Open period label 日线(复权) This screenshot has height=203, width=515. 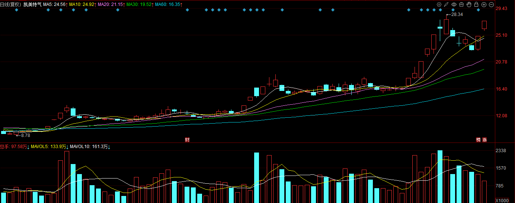point(11,4)
